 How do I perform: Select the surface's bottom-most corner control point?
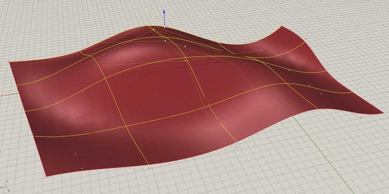tap(46, 177)
